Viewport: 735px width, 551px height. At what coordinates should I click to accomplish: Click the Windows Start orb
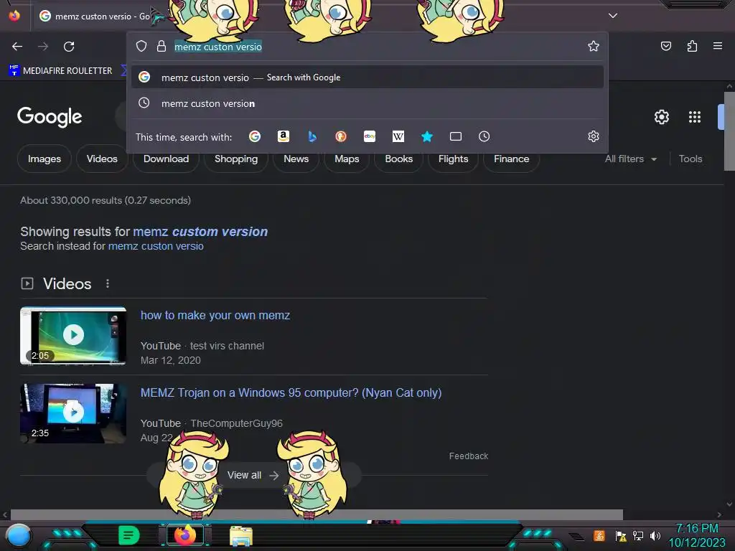click(19, 536)
